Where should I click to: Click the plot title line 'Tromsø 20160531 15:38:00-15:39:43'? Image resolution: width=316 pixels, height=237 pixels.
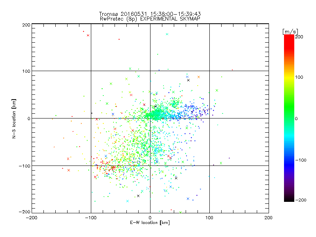150,14
